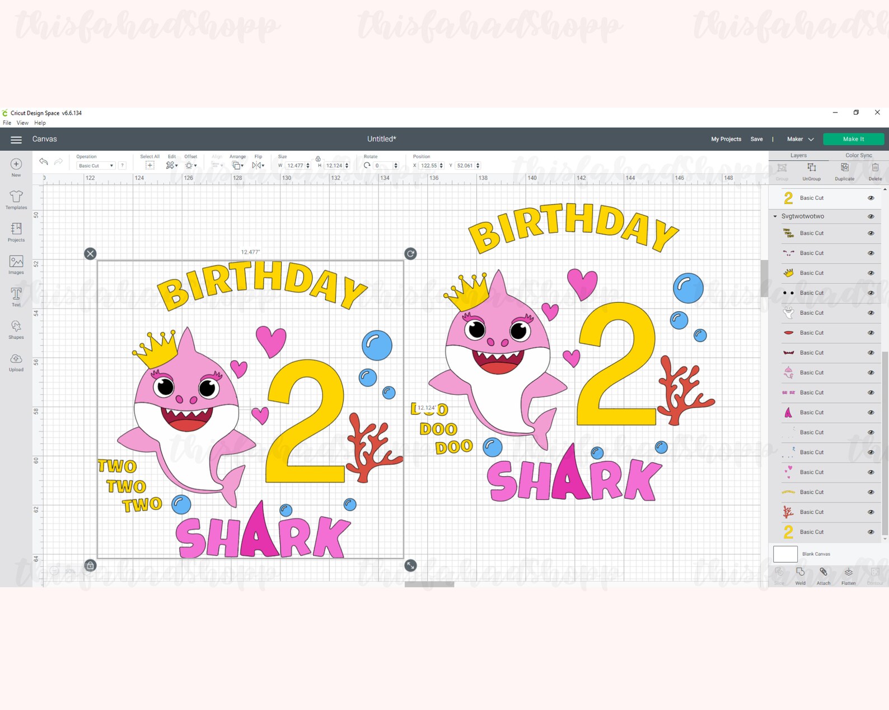The height and width of the screenshot is (710, 889).
Task: Collapse the Svgtwotwotwo group
Action: [775, 216]
